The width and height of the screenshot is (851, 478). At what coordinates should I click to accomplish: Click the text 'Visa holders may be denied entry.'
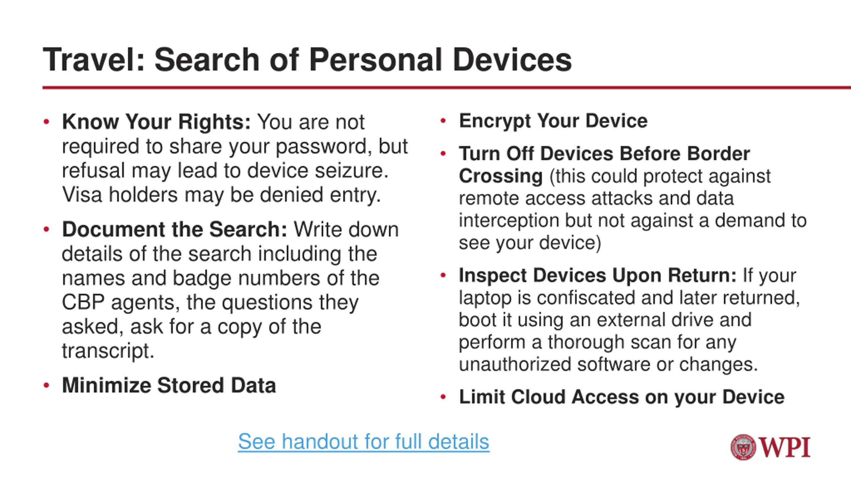(x=221, y=195)
